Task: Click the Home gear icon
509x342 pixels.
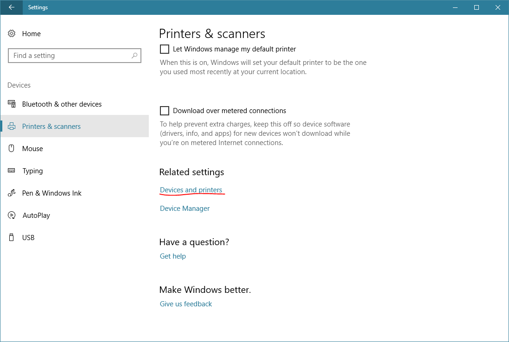Action: click(12, 33)
